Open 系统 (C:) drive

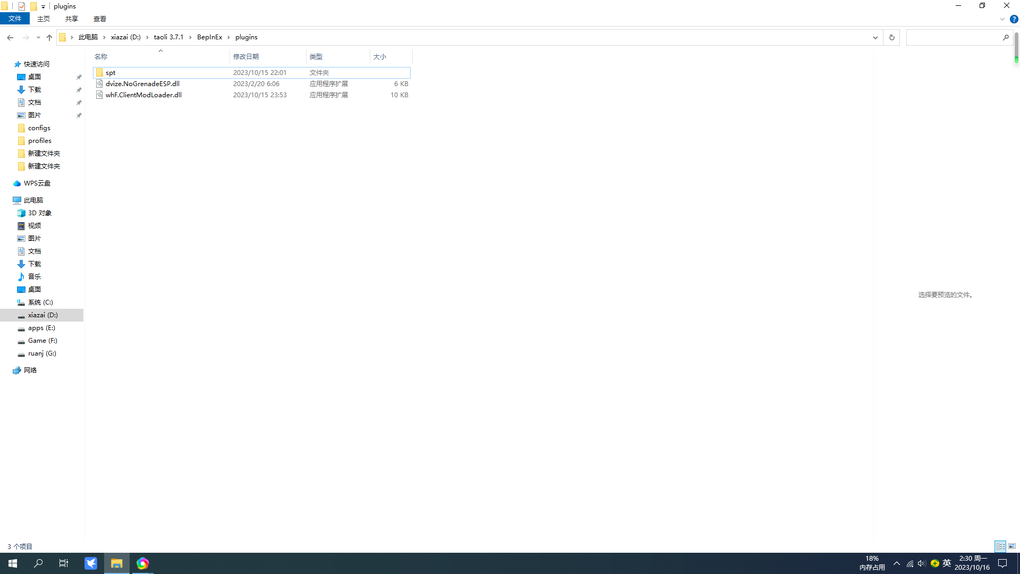[40, 302]
